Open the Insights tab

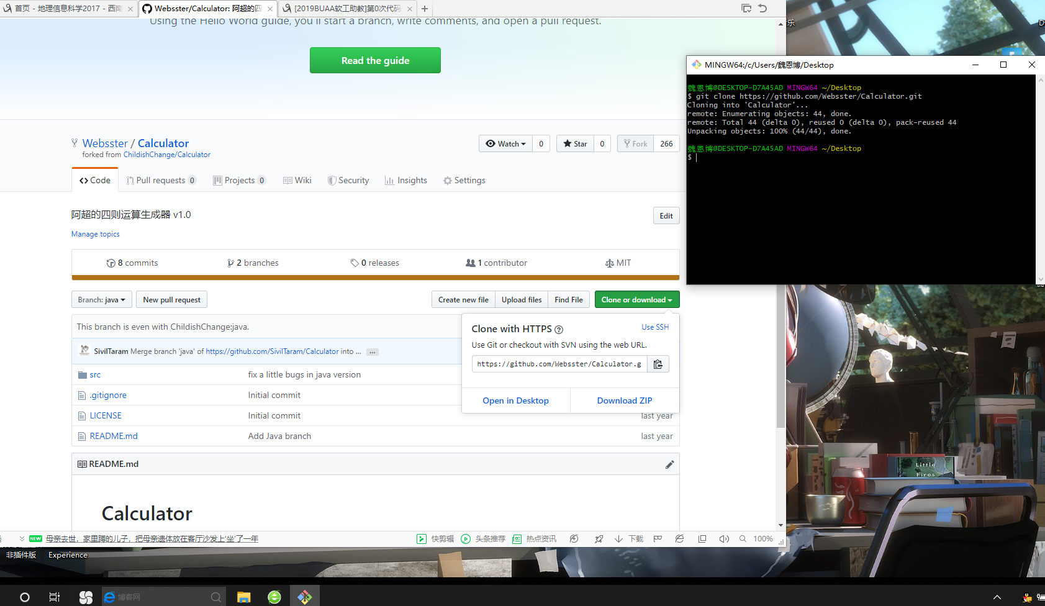tap(406, 180)
